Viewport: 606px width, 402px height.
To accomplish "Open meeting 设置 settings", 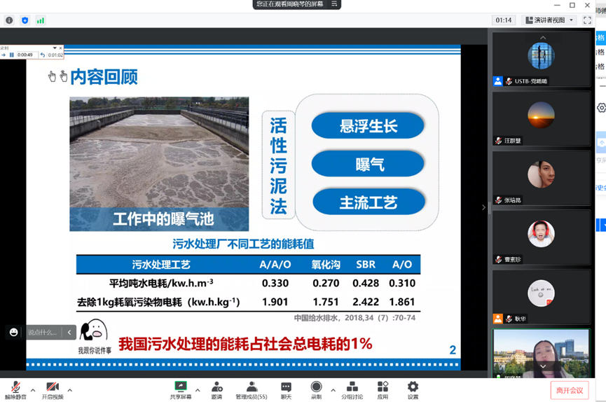I will coord(413,389).
